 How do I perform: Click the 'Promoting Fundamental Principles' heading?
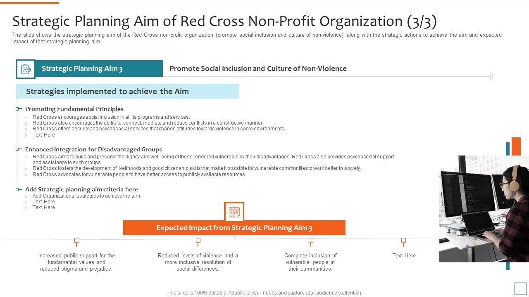74,109
